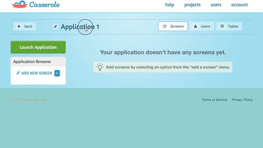The height and width of the screenshot is (148, 263).
Task: Open the Add New Screen dropdown arrow
Action: [57, 73]
